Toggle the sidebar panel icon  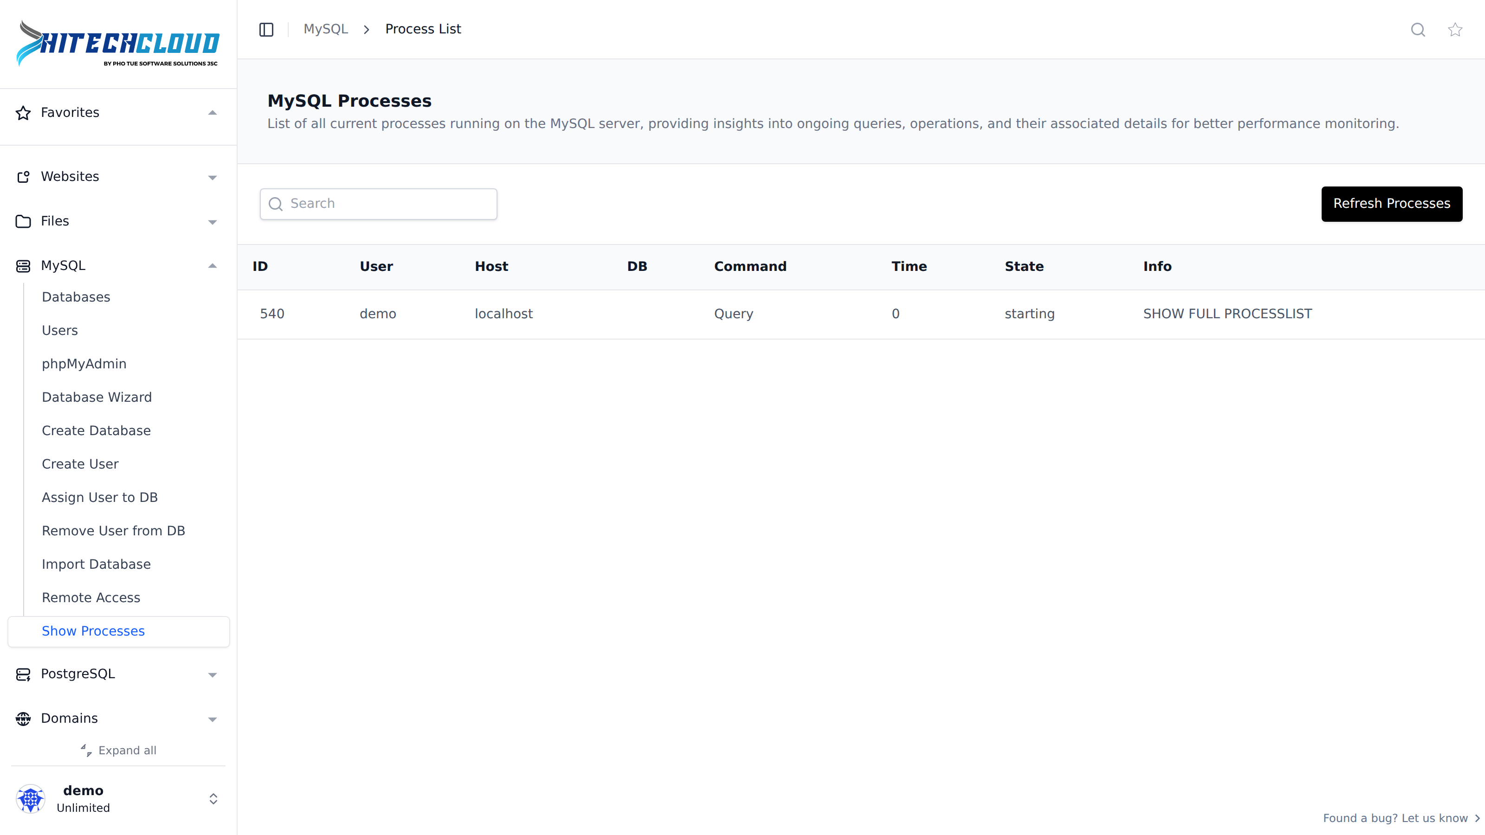[266, 29]
